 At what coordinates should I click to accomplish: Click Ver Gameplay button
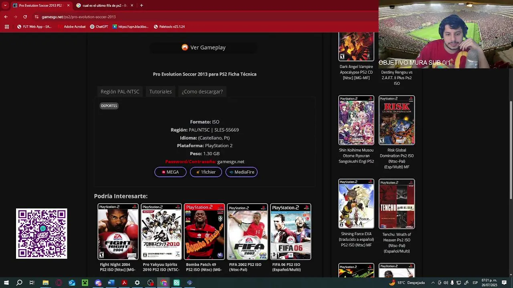point(204,48)
